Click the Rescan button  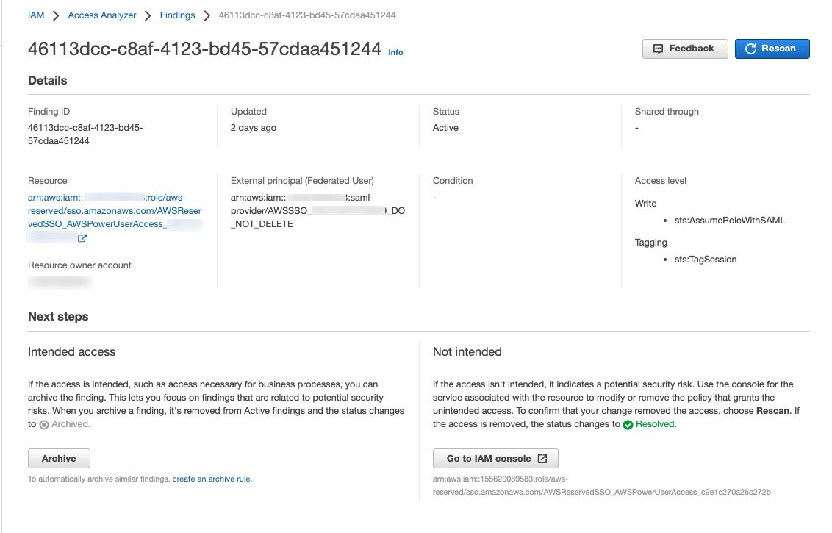(x=772, y=49)
